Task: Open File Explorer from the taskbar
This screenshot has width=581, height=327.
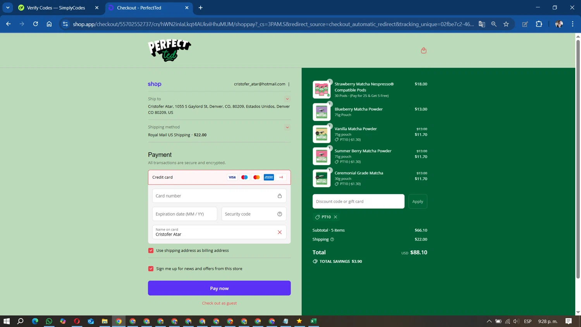Action: (105, 321)
